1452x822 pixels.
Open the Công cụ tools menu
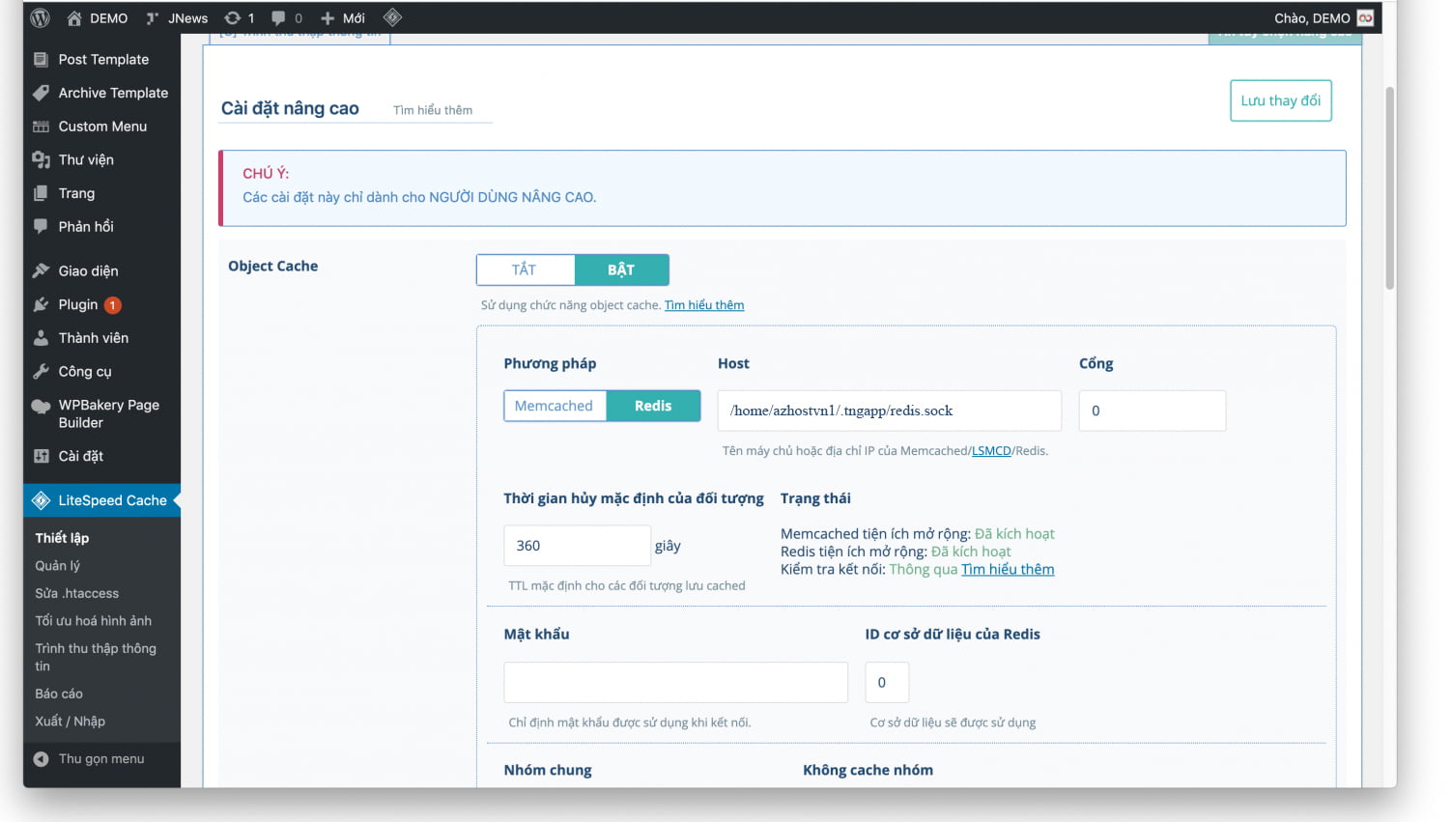coord(85,371)
